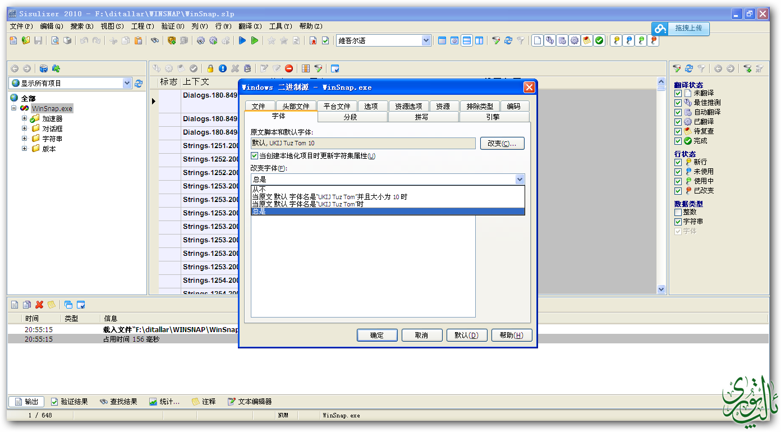Click the 确定 button in dialog
781x432 pixels.
click(x=377, y=335)
